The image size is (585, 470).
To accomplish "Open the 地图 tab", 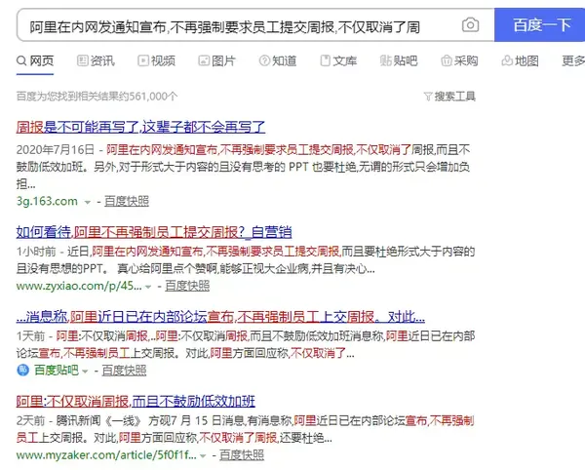I will (520, 60).
